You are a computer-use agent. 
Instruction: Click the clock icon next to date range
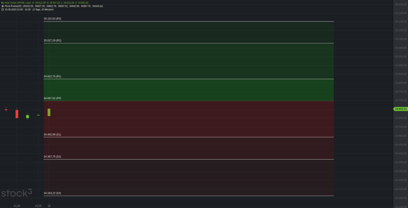point(2,10)
